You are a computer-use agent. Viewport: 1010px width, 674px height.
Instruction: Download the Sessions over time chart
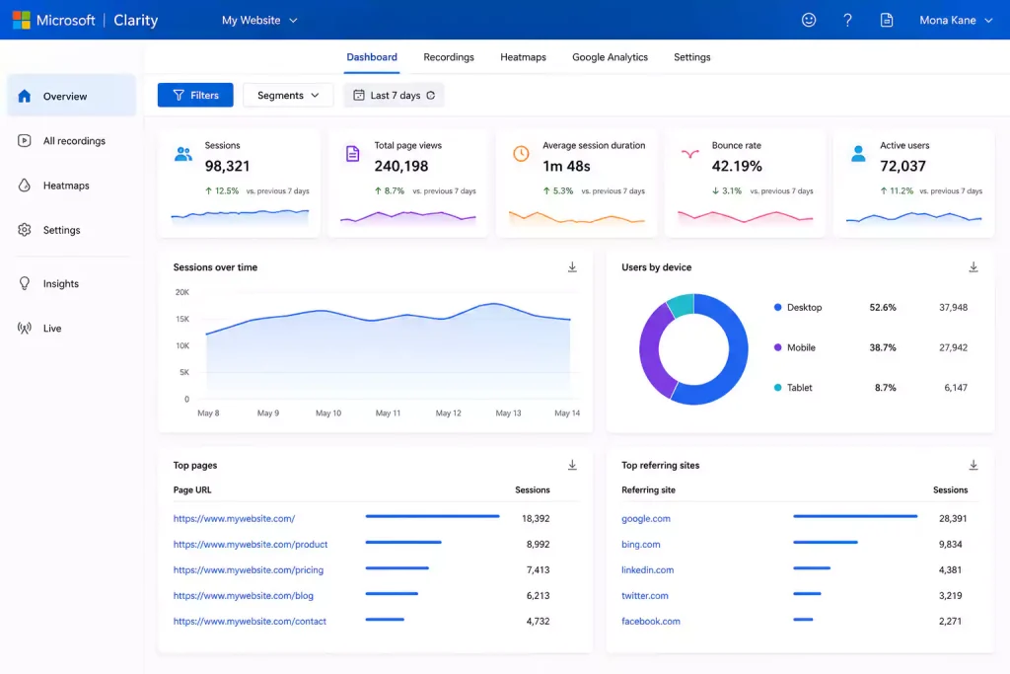(x=572, y=266)
